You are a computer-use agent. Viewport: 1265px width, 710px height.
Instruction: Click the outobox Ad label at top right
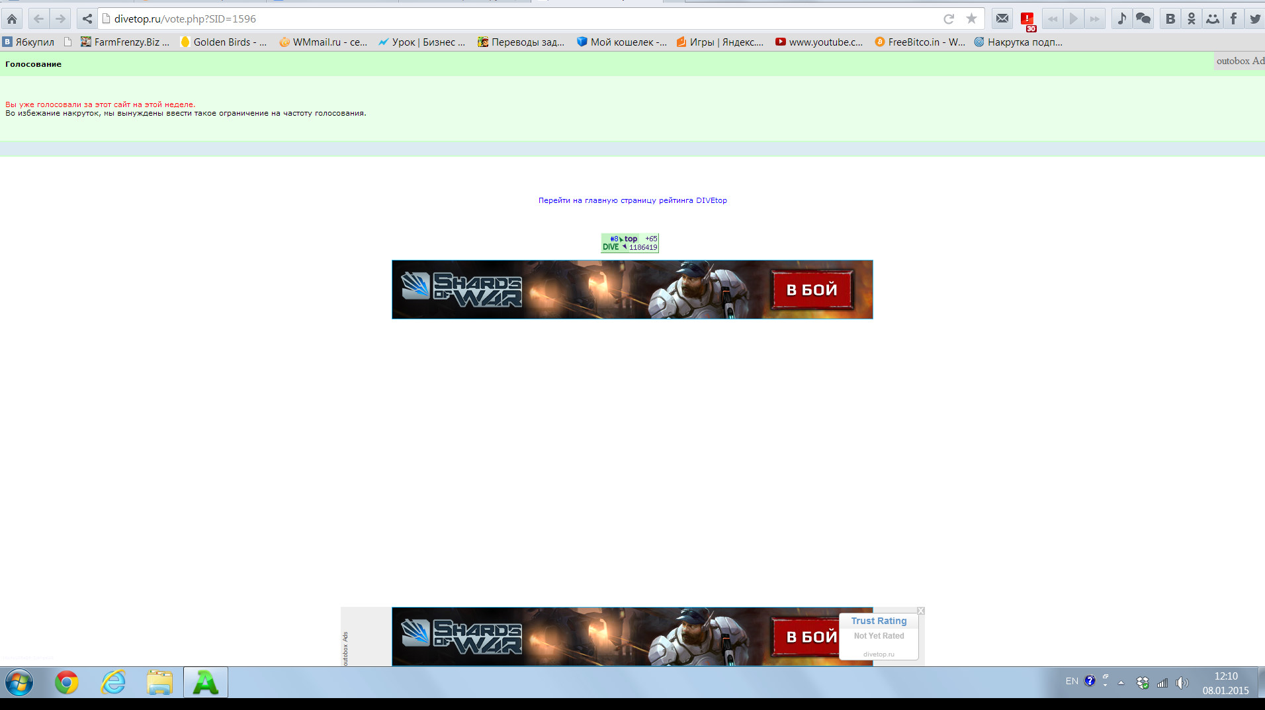(x=1240, y=61)
